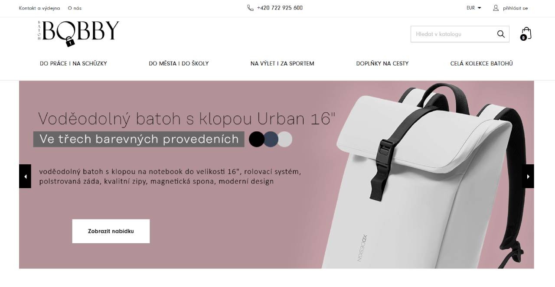Open the Do města i do školy menu
The height and width of the screenshot is (287, 555).
click(x=179, y=63)
